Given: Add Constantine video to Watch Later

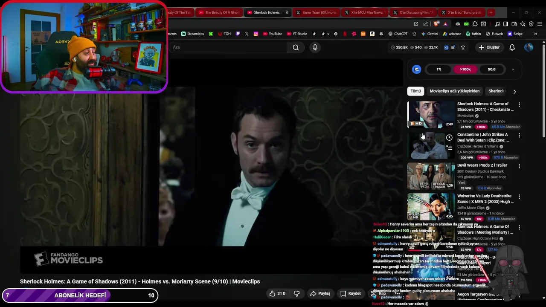Looking at the screenshot, I should 449,138.
